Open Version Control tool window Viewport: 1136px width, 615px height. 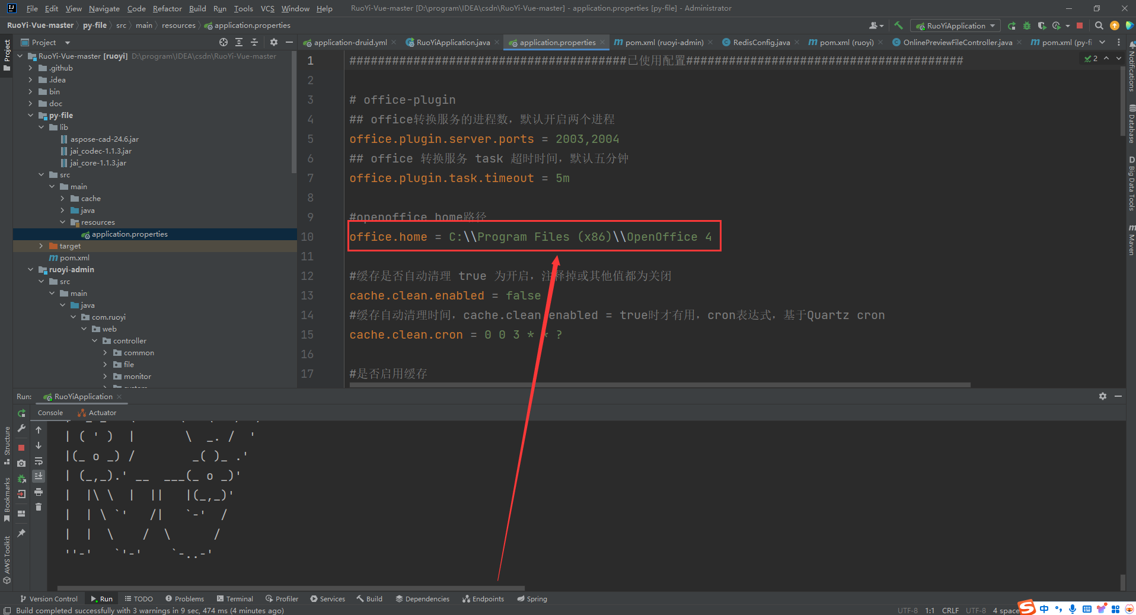coord(49,599)
